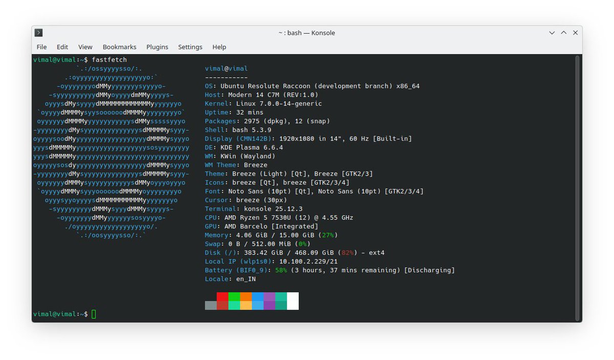Click the 'Icons: breeze [Qt]' line

tap(277, 183)
